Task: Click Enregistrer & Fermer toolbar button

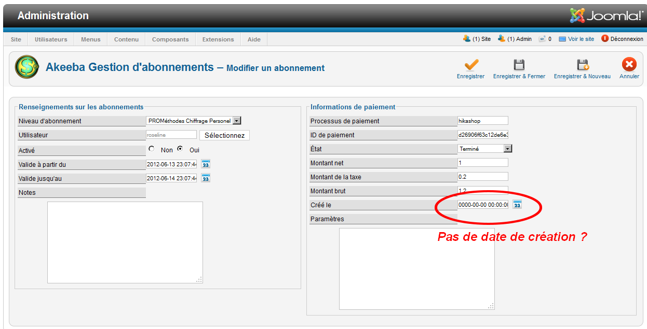Action: point(519,69)
